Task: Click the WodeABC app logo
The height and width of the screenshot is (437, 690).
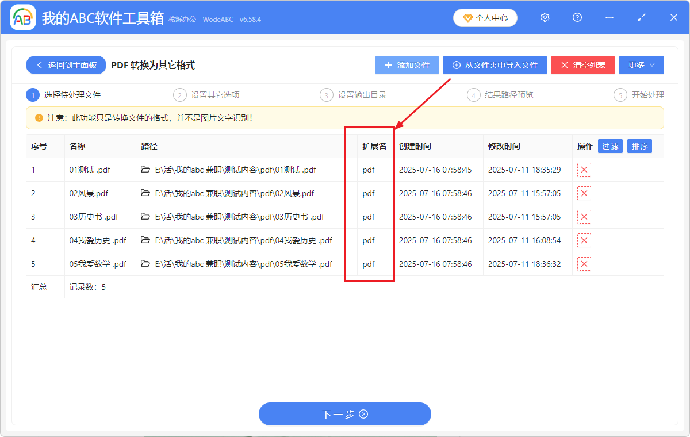Action: [x=22, y=17]
